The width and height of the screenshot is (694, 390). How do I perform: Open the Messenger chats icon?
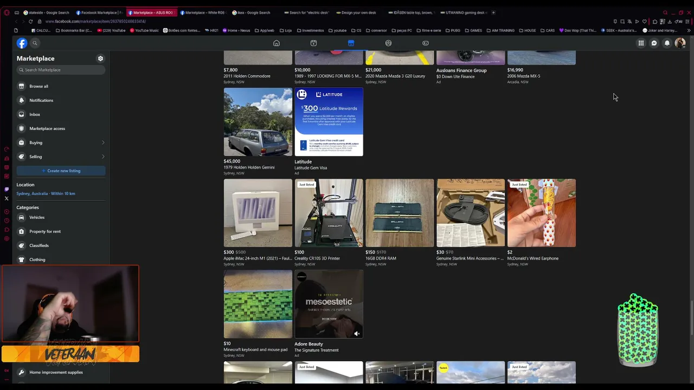654,43
